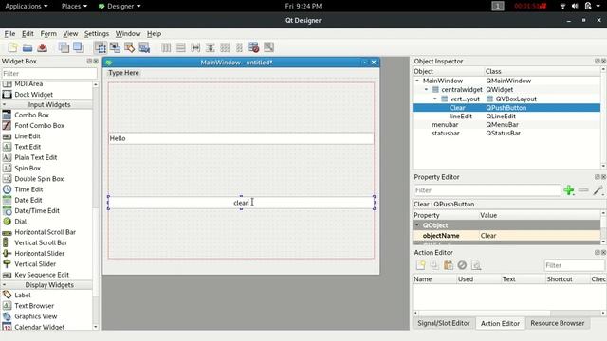Select the Clear QPushButton row
The width and height of the screenshot is (607, 341).
506,107
